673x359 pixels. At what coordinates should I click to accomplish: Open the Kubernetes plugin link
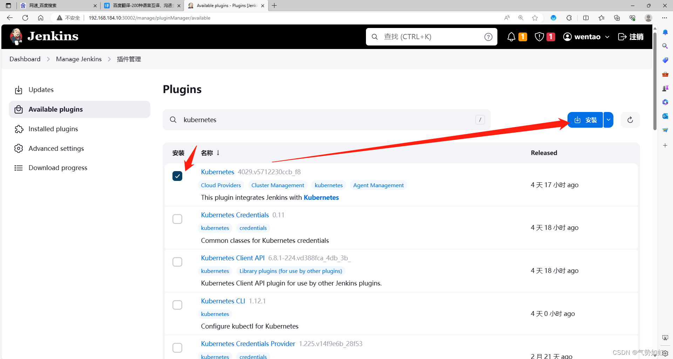click(x=217, y=172)
